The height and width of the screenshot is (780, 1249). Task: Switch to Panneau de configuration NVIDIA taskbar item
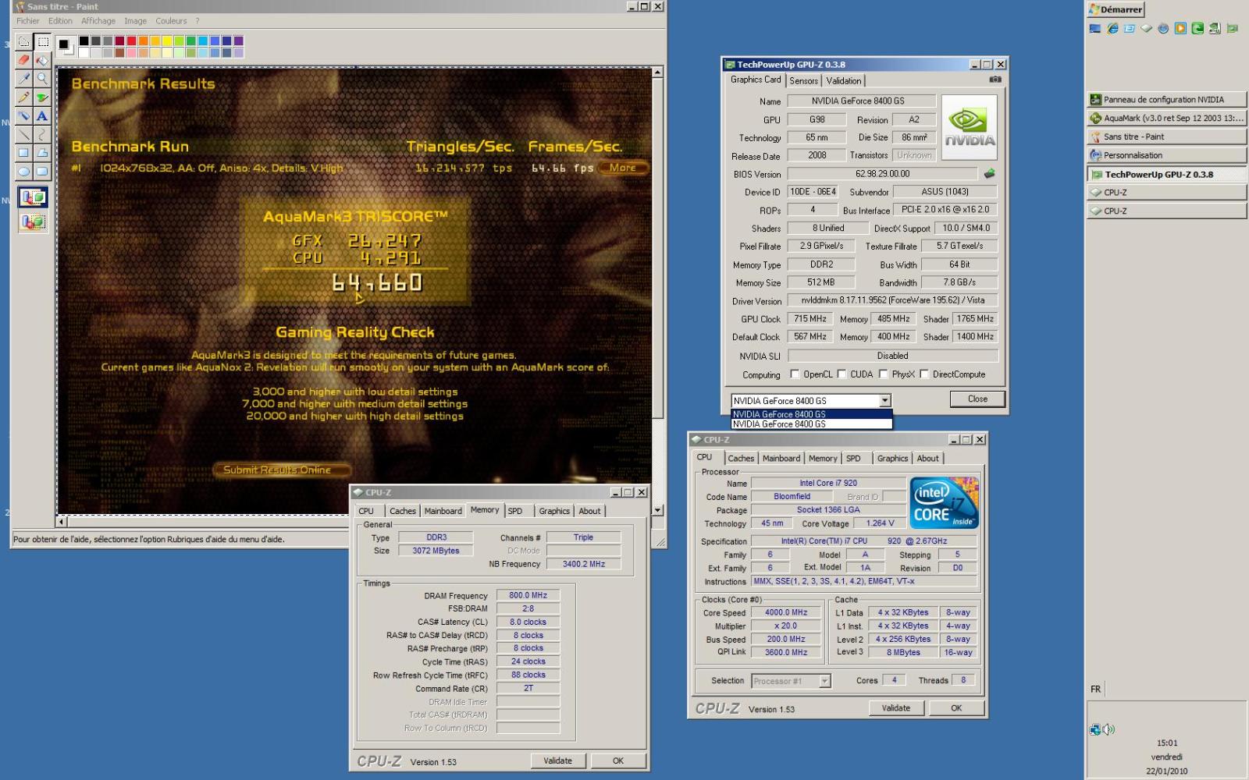pos(1166,100)
